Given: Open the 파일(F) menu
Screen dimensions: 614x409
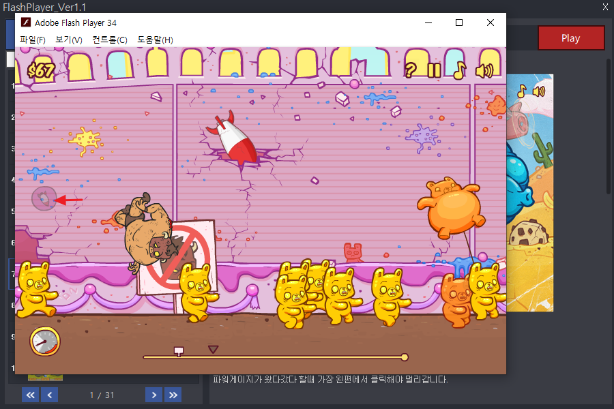Looking at the screenshot, I should coord(33,40).
